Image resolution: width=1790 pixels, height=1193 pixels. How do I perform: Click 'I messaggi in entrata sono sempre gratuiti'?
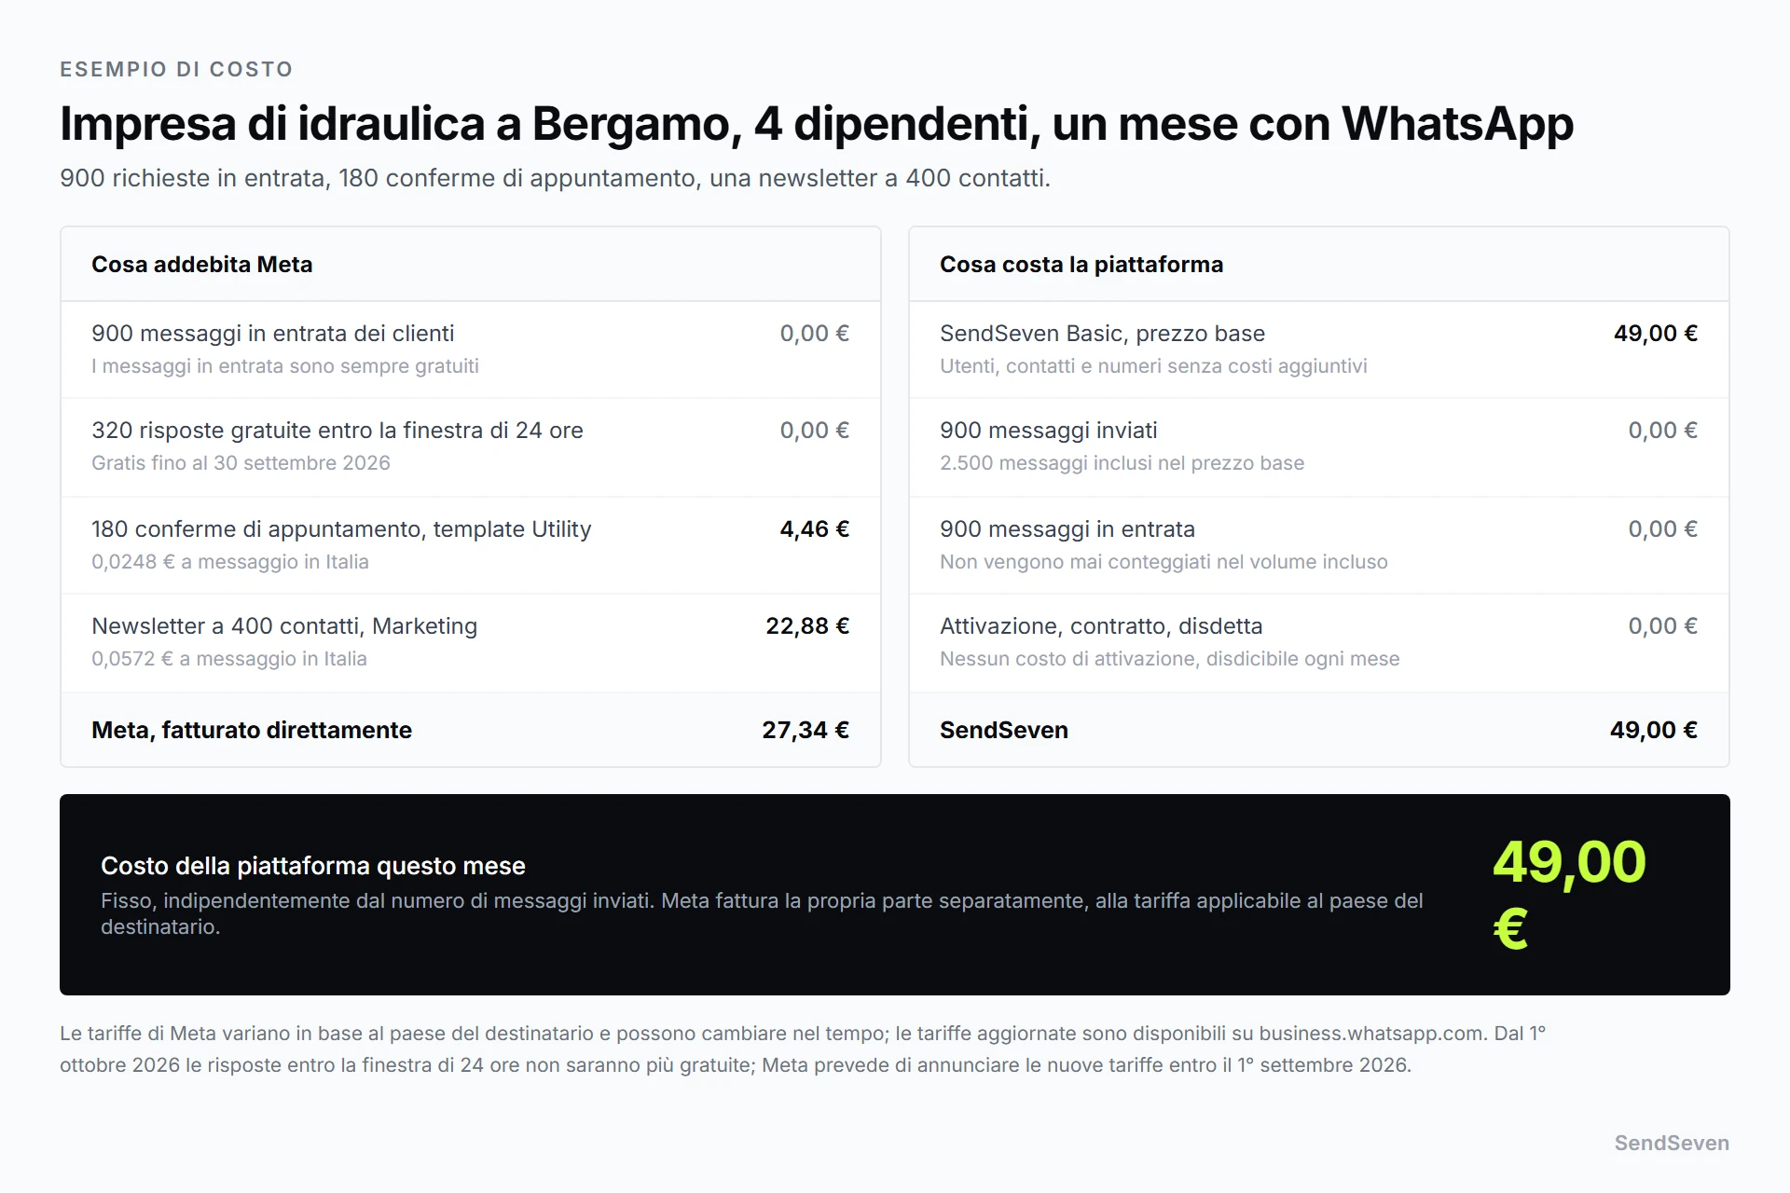coord(285,366)
